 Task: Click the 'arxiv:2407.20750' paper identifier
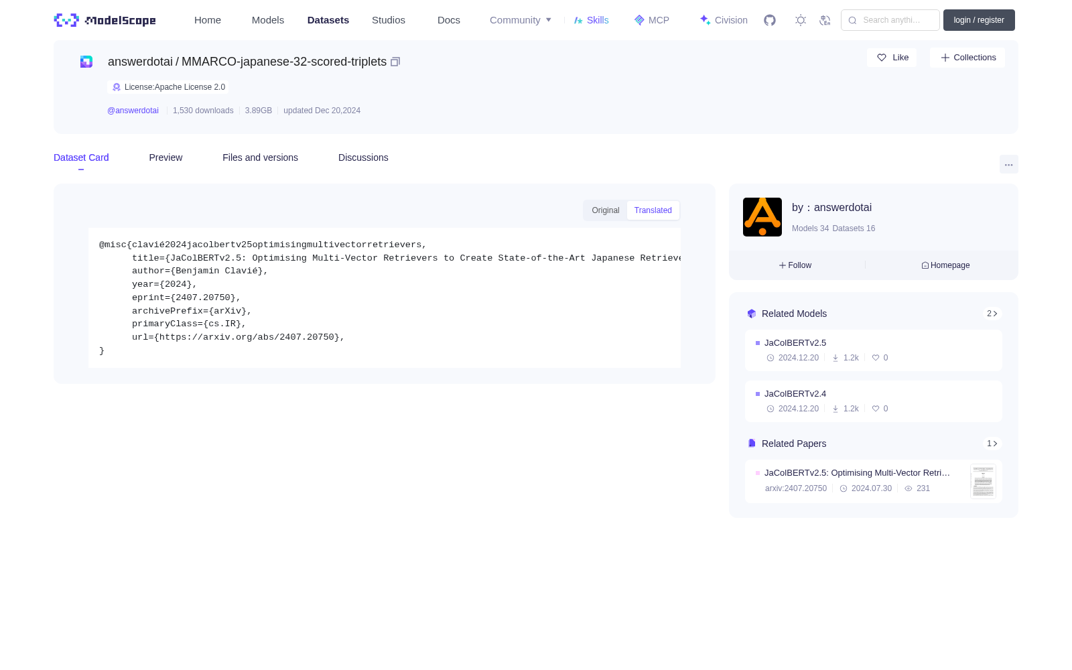coord(796,488)
